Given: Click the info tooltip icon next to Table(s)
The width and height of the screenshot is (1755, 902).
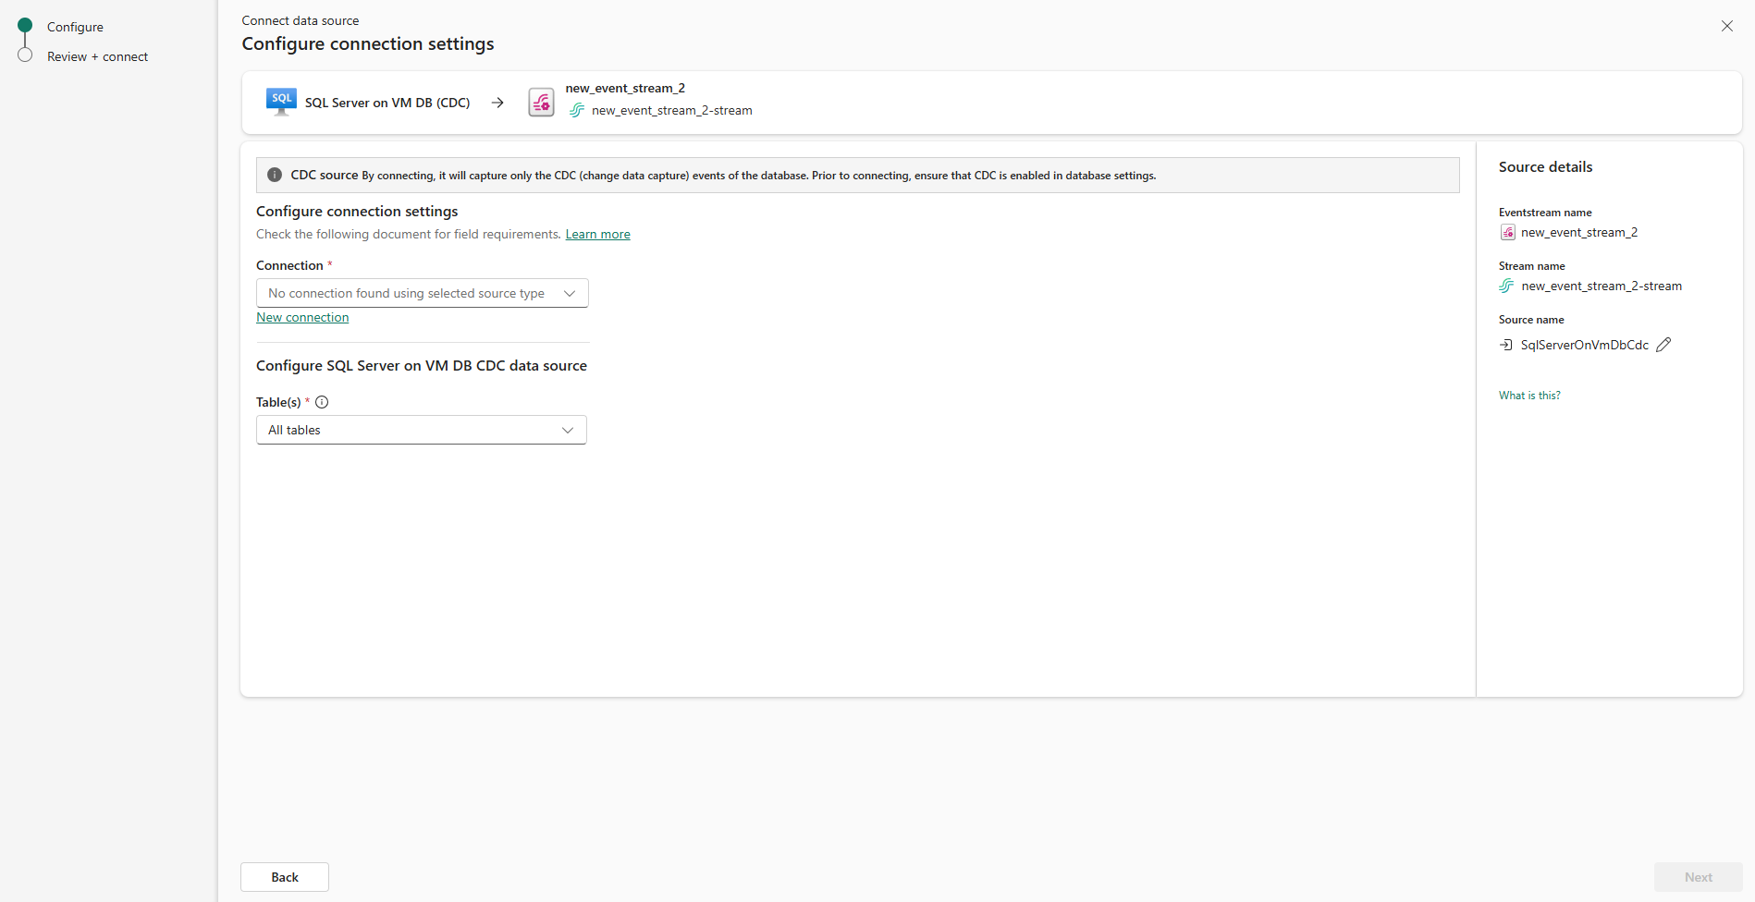Looking at the screenshot, I should (321, 401).
